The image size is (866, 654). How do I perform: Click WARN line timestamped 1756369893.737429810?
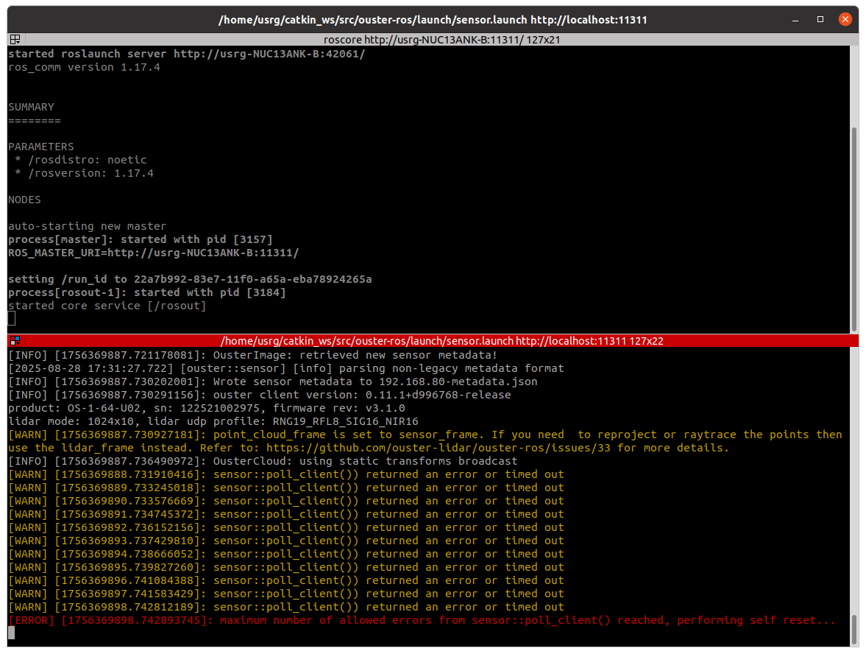286,541
